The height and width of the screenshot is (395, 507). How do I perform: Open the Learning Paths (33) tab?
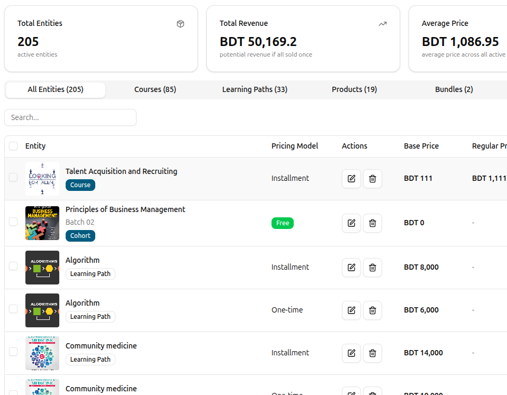pyautogui.click(x=255, y=89)
